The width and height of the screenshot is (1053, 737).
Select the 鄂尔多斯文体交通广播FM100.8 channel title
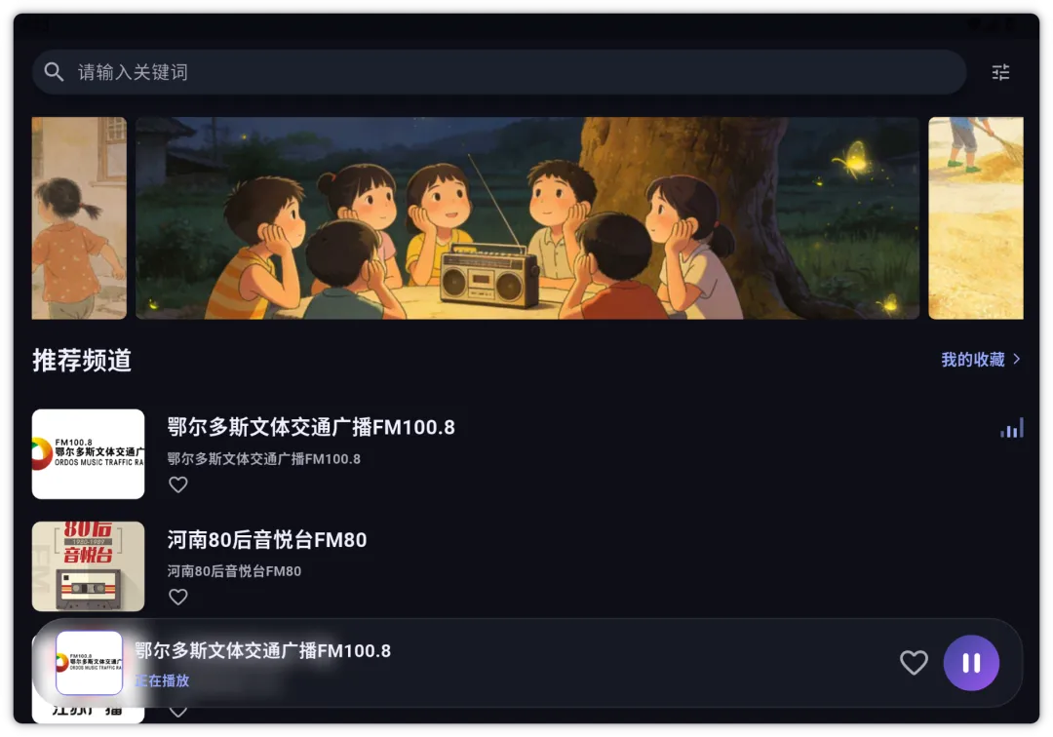pyautogui.click(x=311, y=427)
